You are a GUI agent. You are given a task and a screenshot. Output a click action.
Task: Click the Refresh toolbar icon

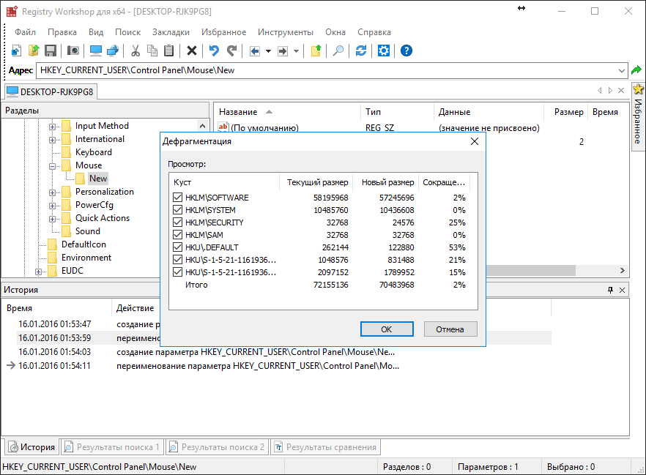[361, 51]
